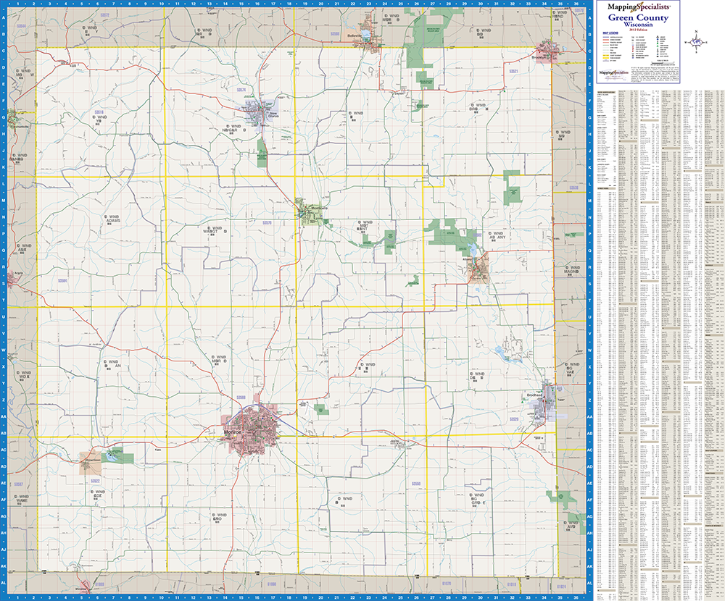The height and width of the screenshot is (601, 725).
Task: Click the Mapping Specialists logo above the title
Action: pos(637,6)
